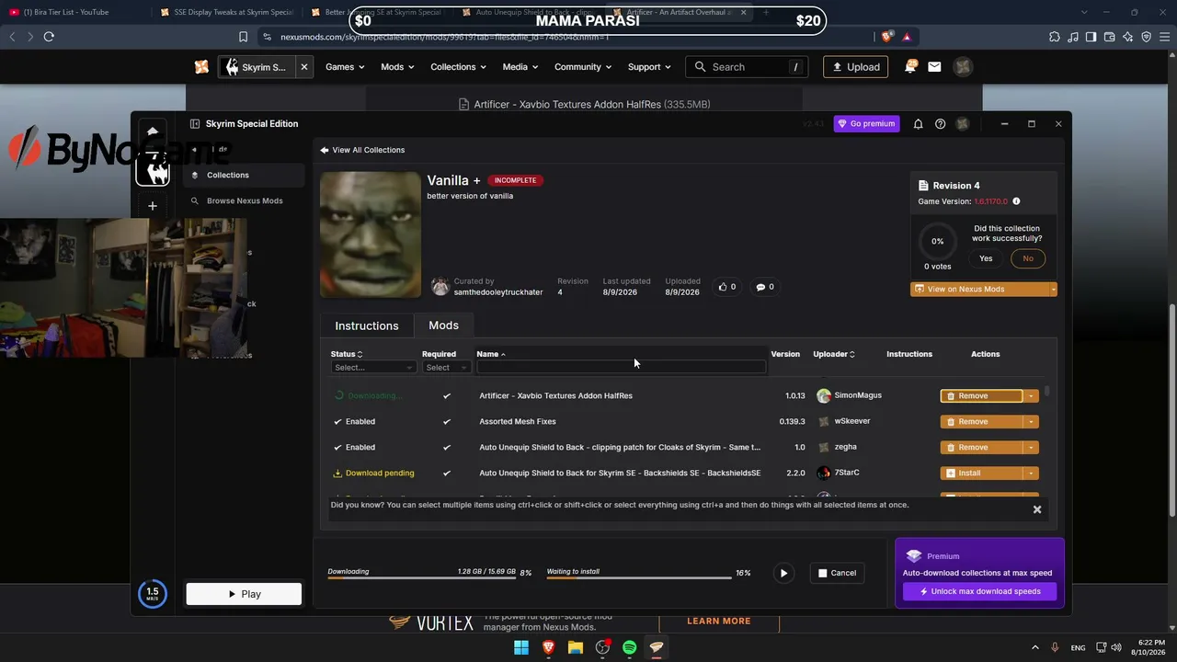1177x662 pixels.
Task: Focus the Name filter input field
Action: pos(621,367)
